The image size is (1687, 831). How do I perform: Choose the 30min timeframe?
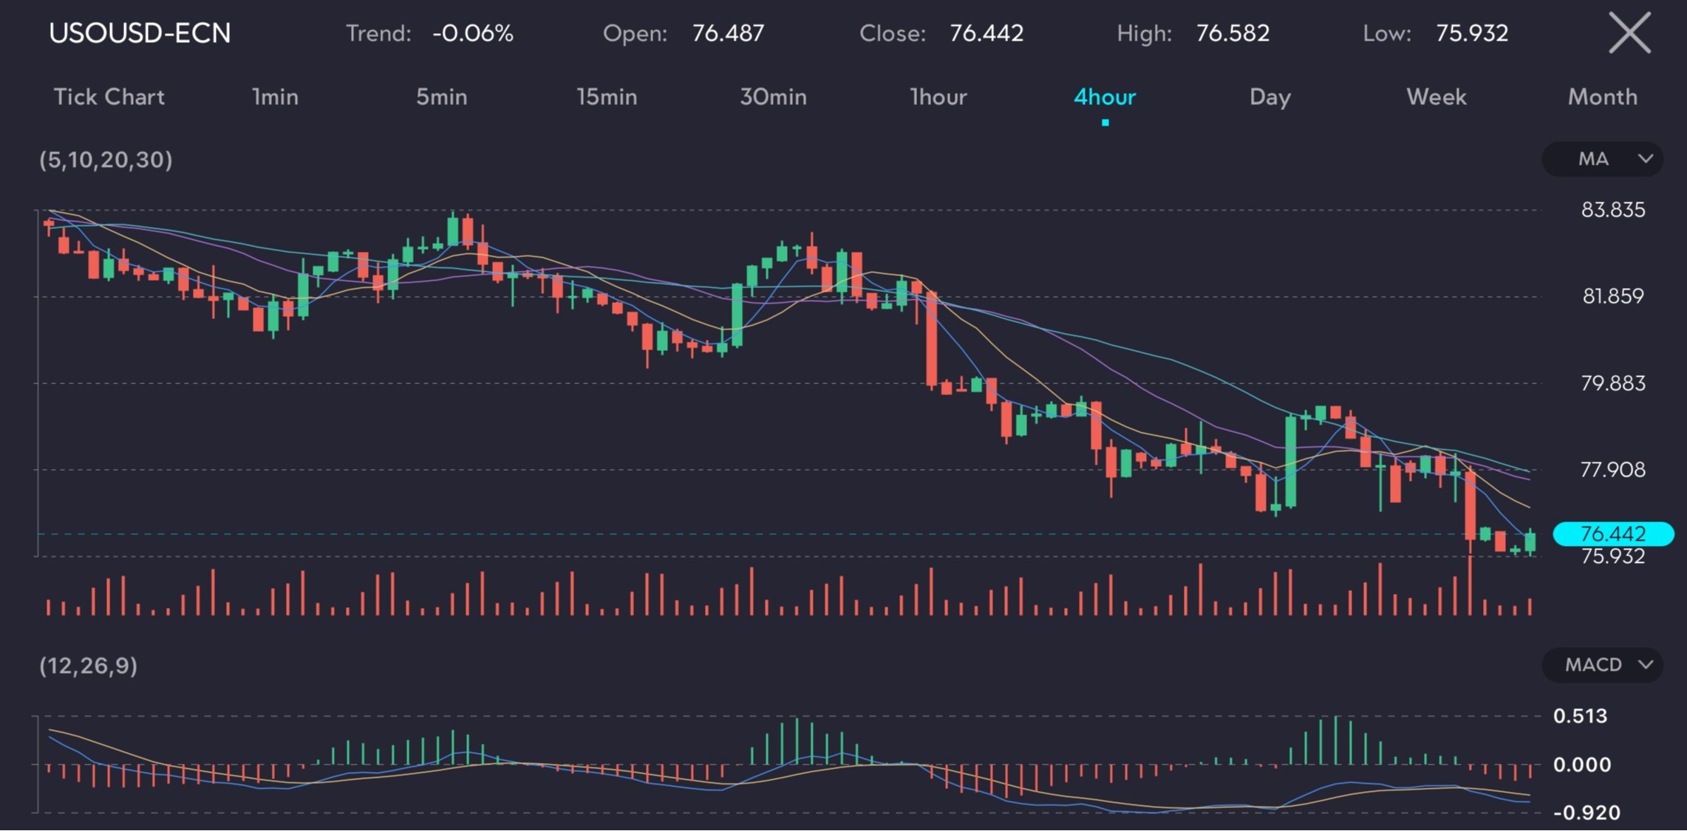point(773,97)
